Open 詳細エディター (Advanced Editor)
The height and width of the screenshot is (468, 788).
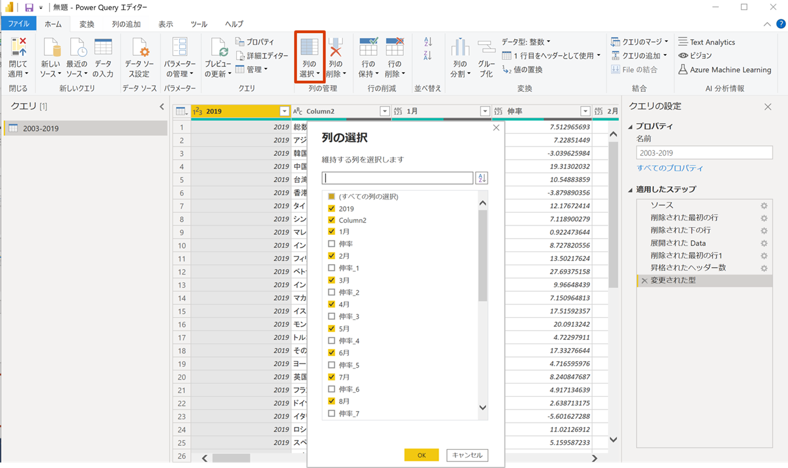click(262, 56)
